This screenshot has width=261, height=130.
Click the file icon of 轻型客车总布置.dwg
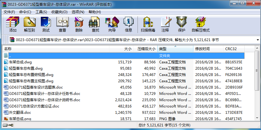click(x=6, y=68)
